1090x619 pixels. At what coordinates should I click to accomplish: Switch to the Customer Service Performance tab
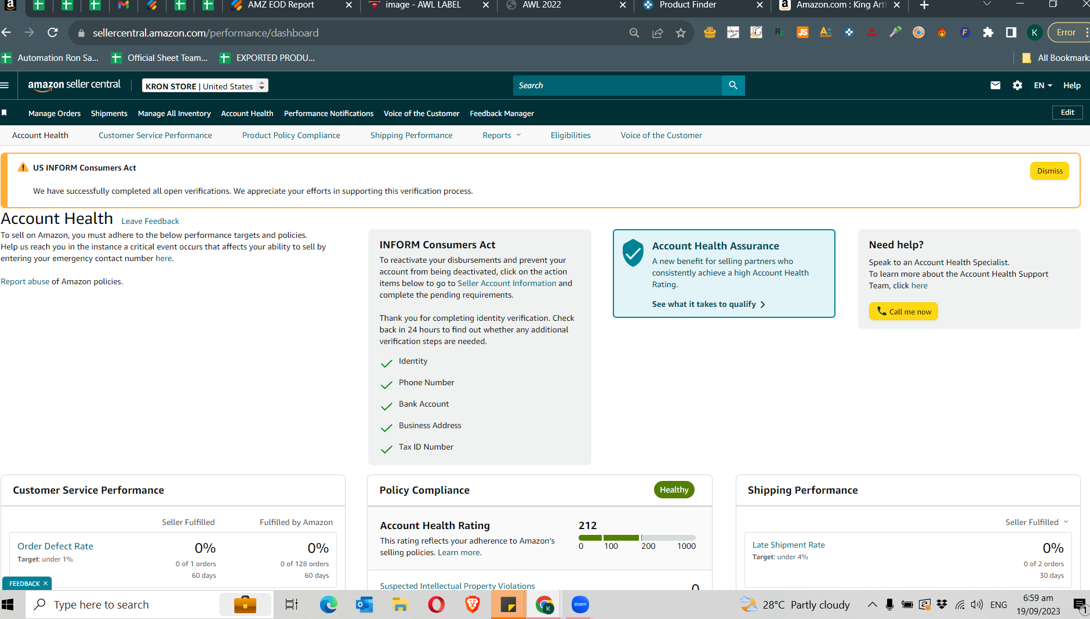(x=155, y=135)
